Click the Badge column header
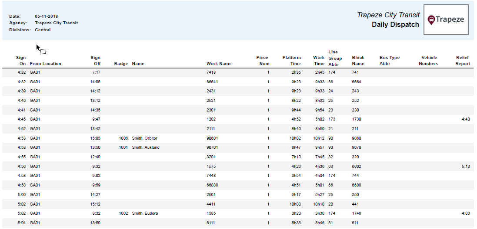Screen dimensions: 477x229 click(x=121, y=64)
